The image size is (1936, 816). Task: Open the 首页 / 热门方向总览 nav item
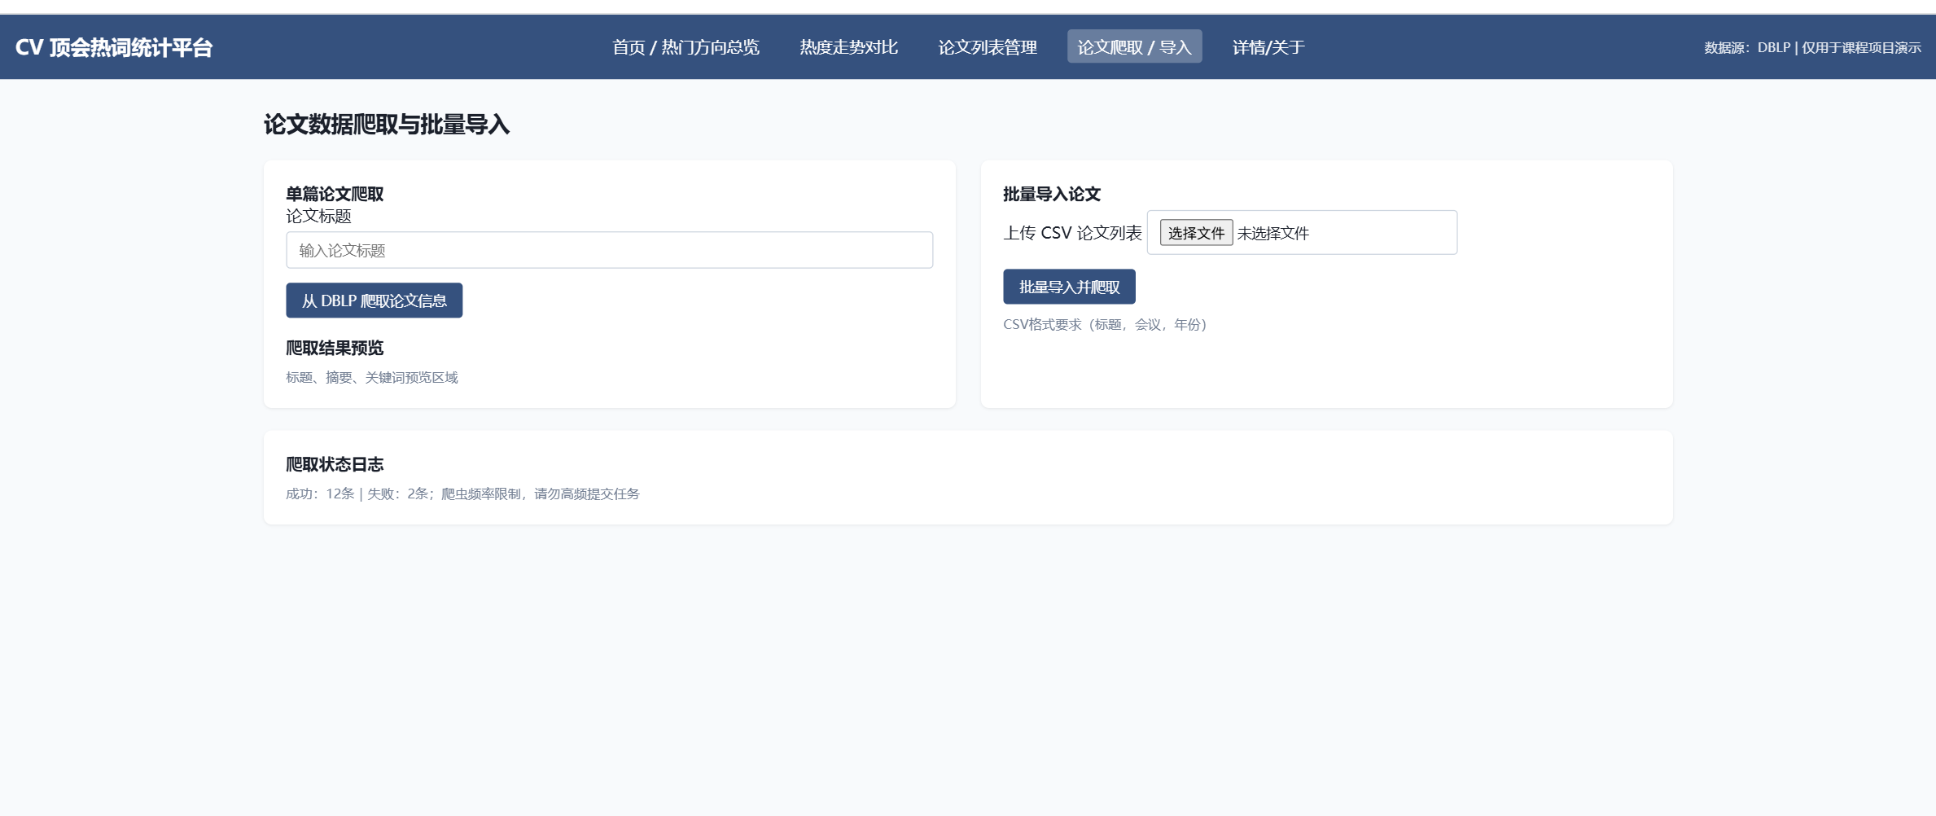685,47
